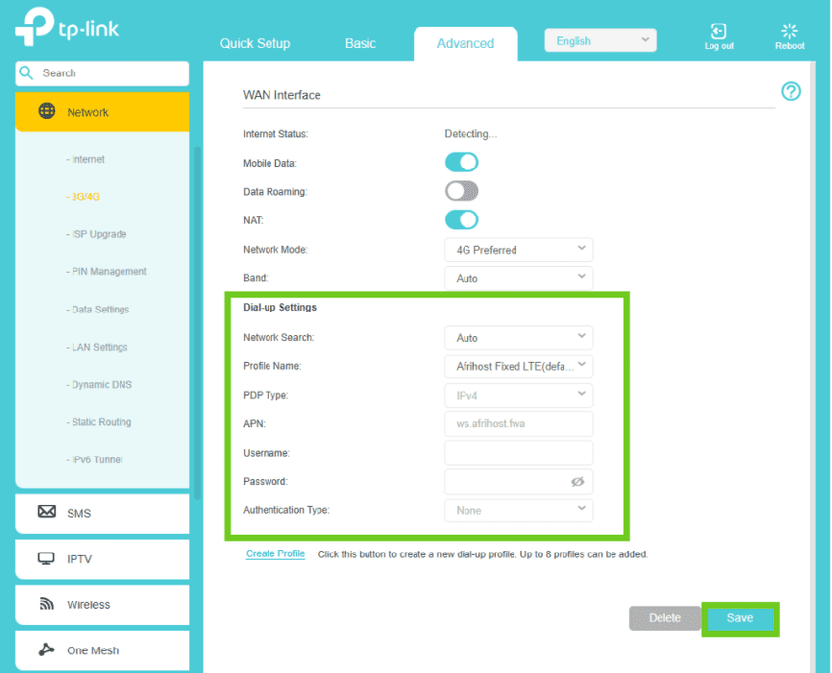
Task: Open SMS envelope icon in sidebar
Action: (x=46, y=512)
